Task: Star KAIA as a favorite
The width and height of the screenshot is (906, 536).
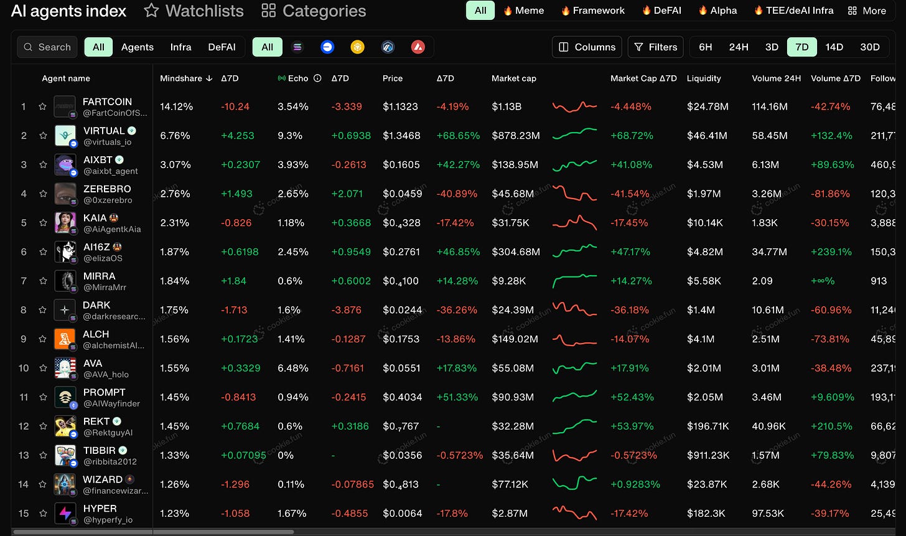Action: tap(43, 223)
